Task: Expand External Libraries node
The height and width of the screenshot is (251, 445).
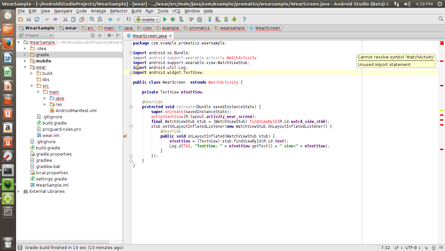Action: [x=18, y=192]
